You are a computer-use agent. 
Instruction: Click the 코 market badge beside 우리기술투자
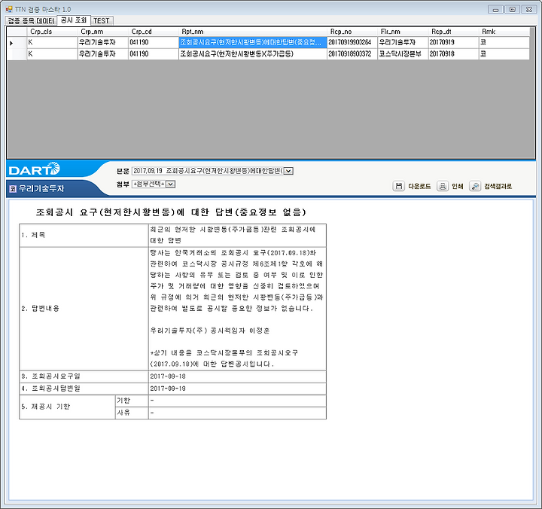[x=13, y=189]
